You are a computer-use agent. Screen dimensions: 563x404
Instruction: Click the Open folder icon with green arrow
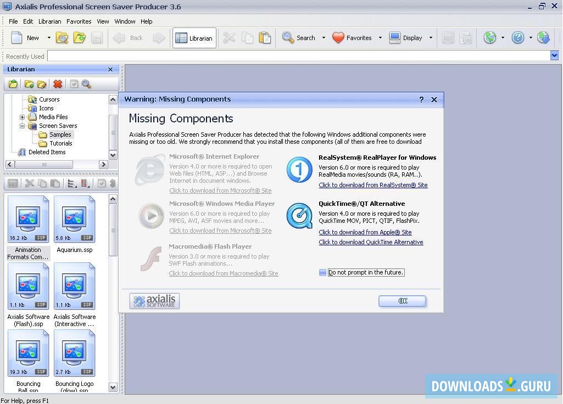coord(79,38)
